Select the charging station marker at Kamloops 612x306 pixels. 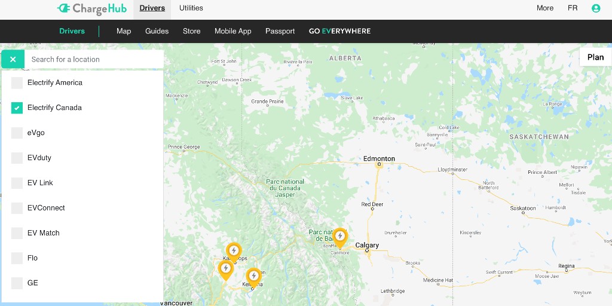234,252
